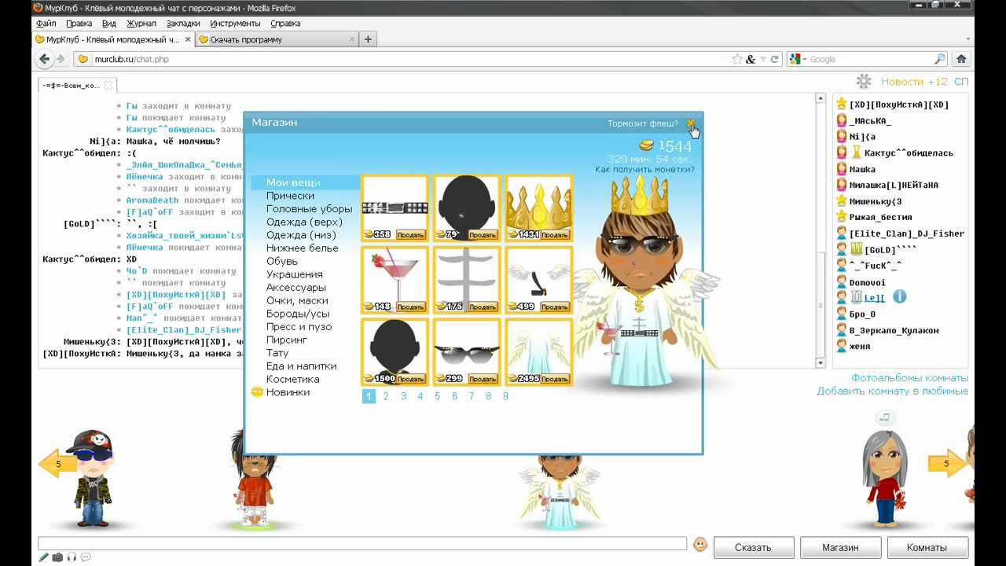Image resolution: width=1006 pixels, height=566 pixels.
Task: Select the studded belt item
Action: (395, 208)
